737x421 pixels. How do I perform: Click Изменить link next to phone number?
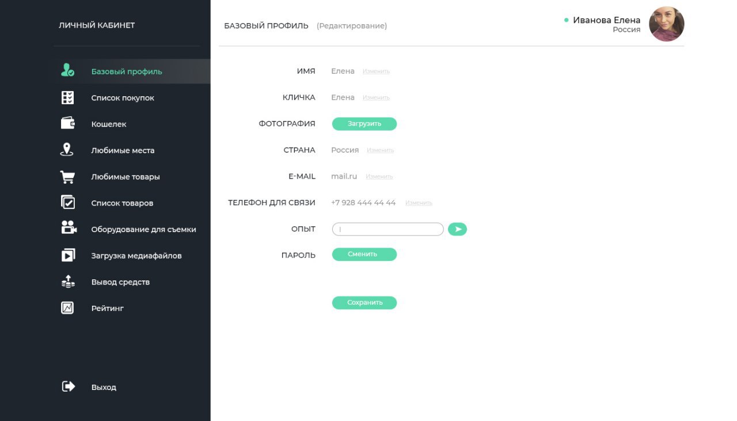click(x=419, y=203)
